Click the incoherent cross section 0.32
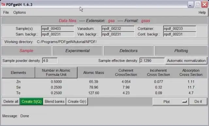Screen dimensions: 209x126 [158, 87]
